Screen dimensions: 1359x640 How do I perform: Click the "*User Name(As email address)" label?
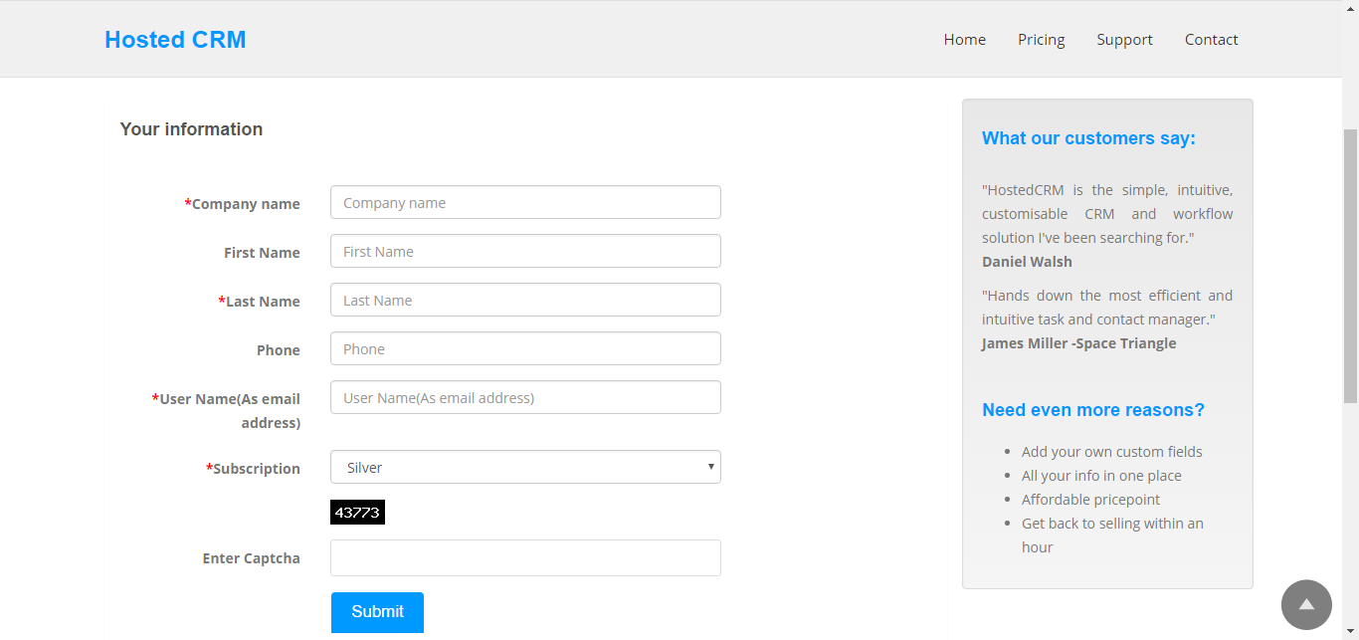pyautogui.click(x=226, y=411)
